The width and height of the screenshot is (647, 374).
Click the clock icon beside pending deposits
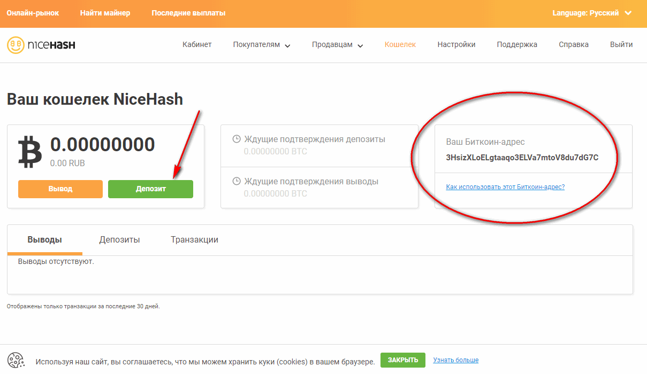coord(237,139)
